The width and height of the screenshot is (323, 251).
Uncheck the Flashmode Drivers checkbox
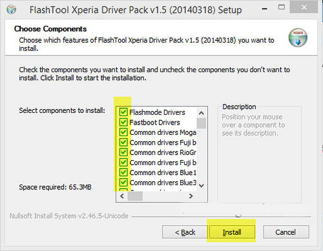[x=123, y=112]
